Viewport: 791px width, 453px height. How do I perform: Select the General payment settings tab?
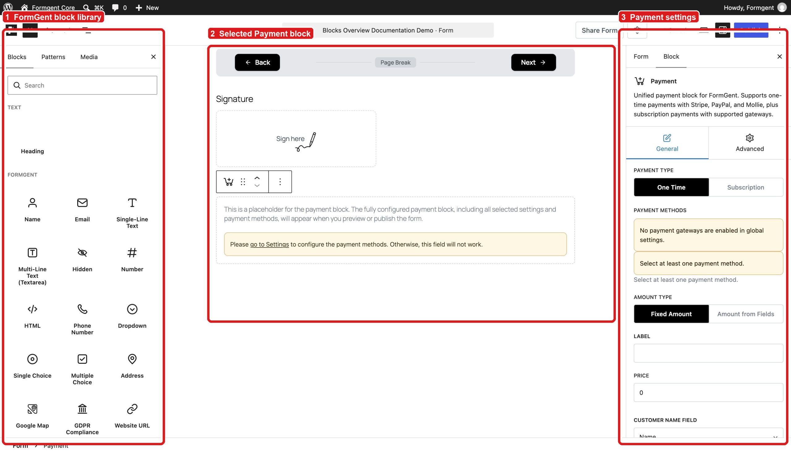click(x=667, y=143)
